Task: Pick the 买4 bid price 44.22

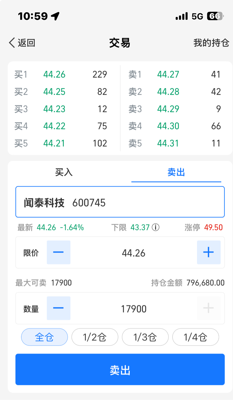Action: click(x=54, y=126)
